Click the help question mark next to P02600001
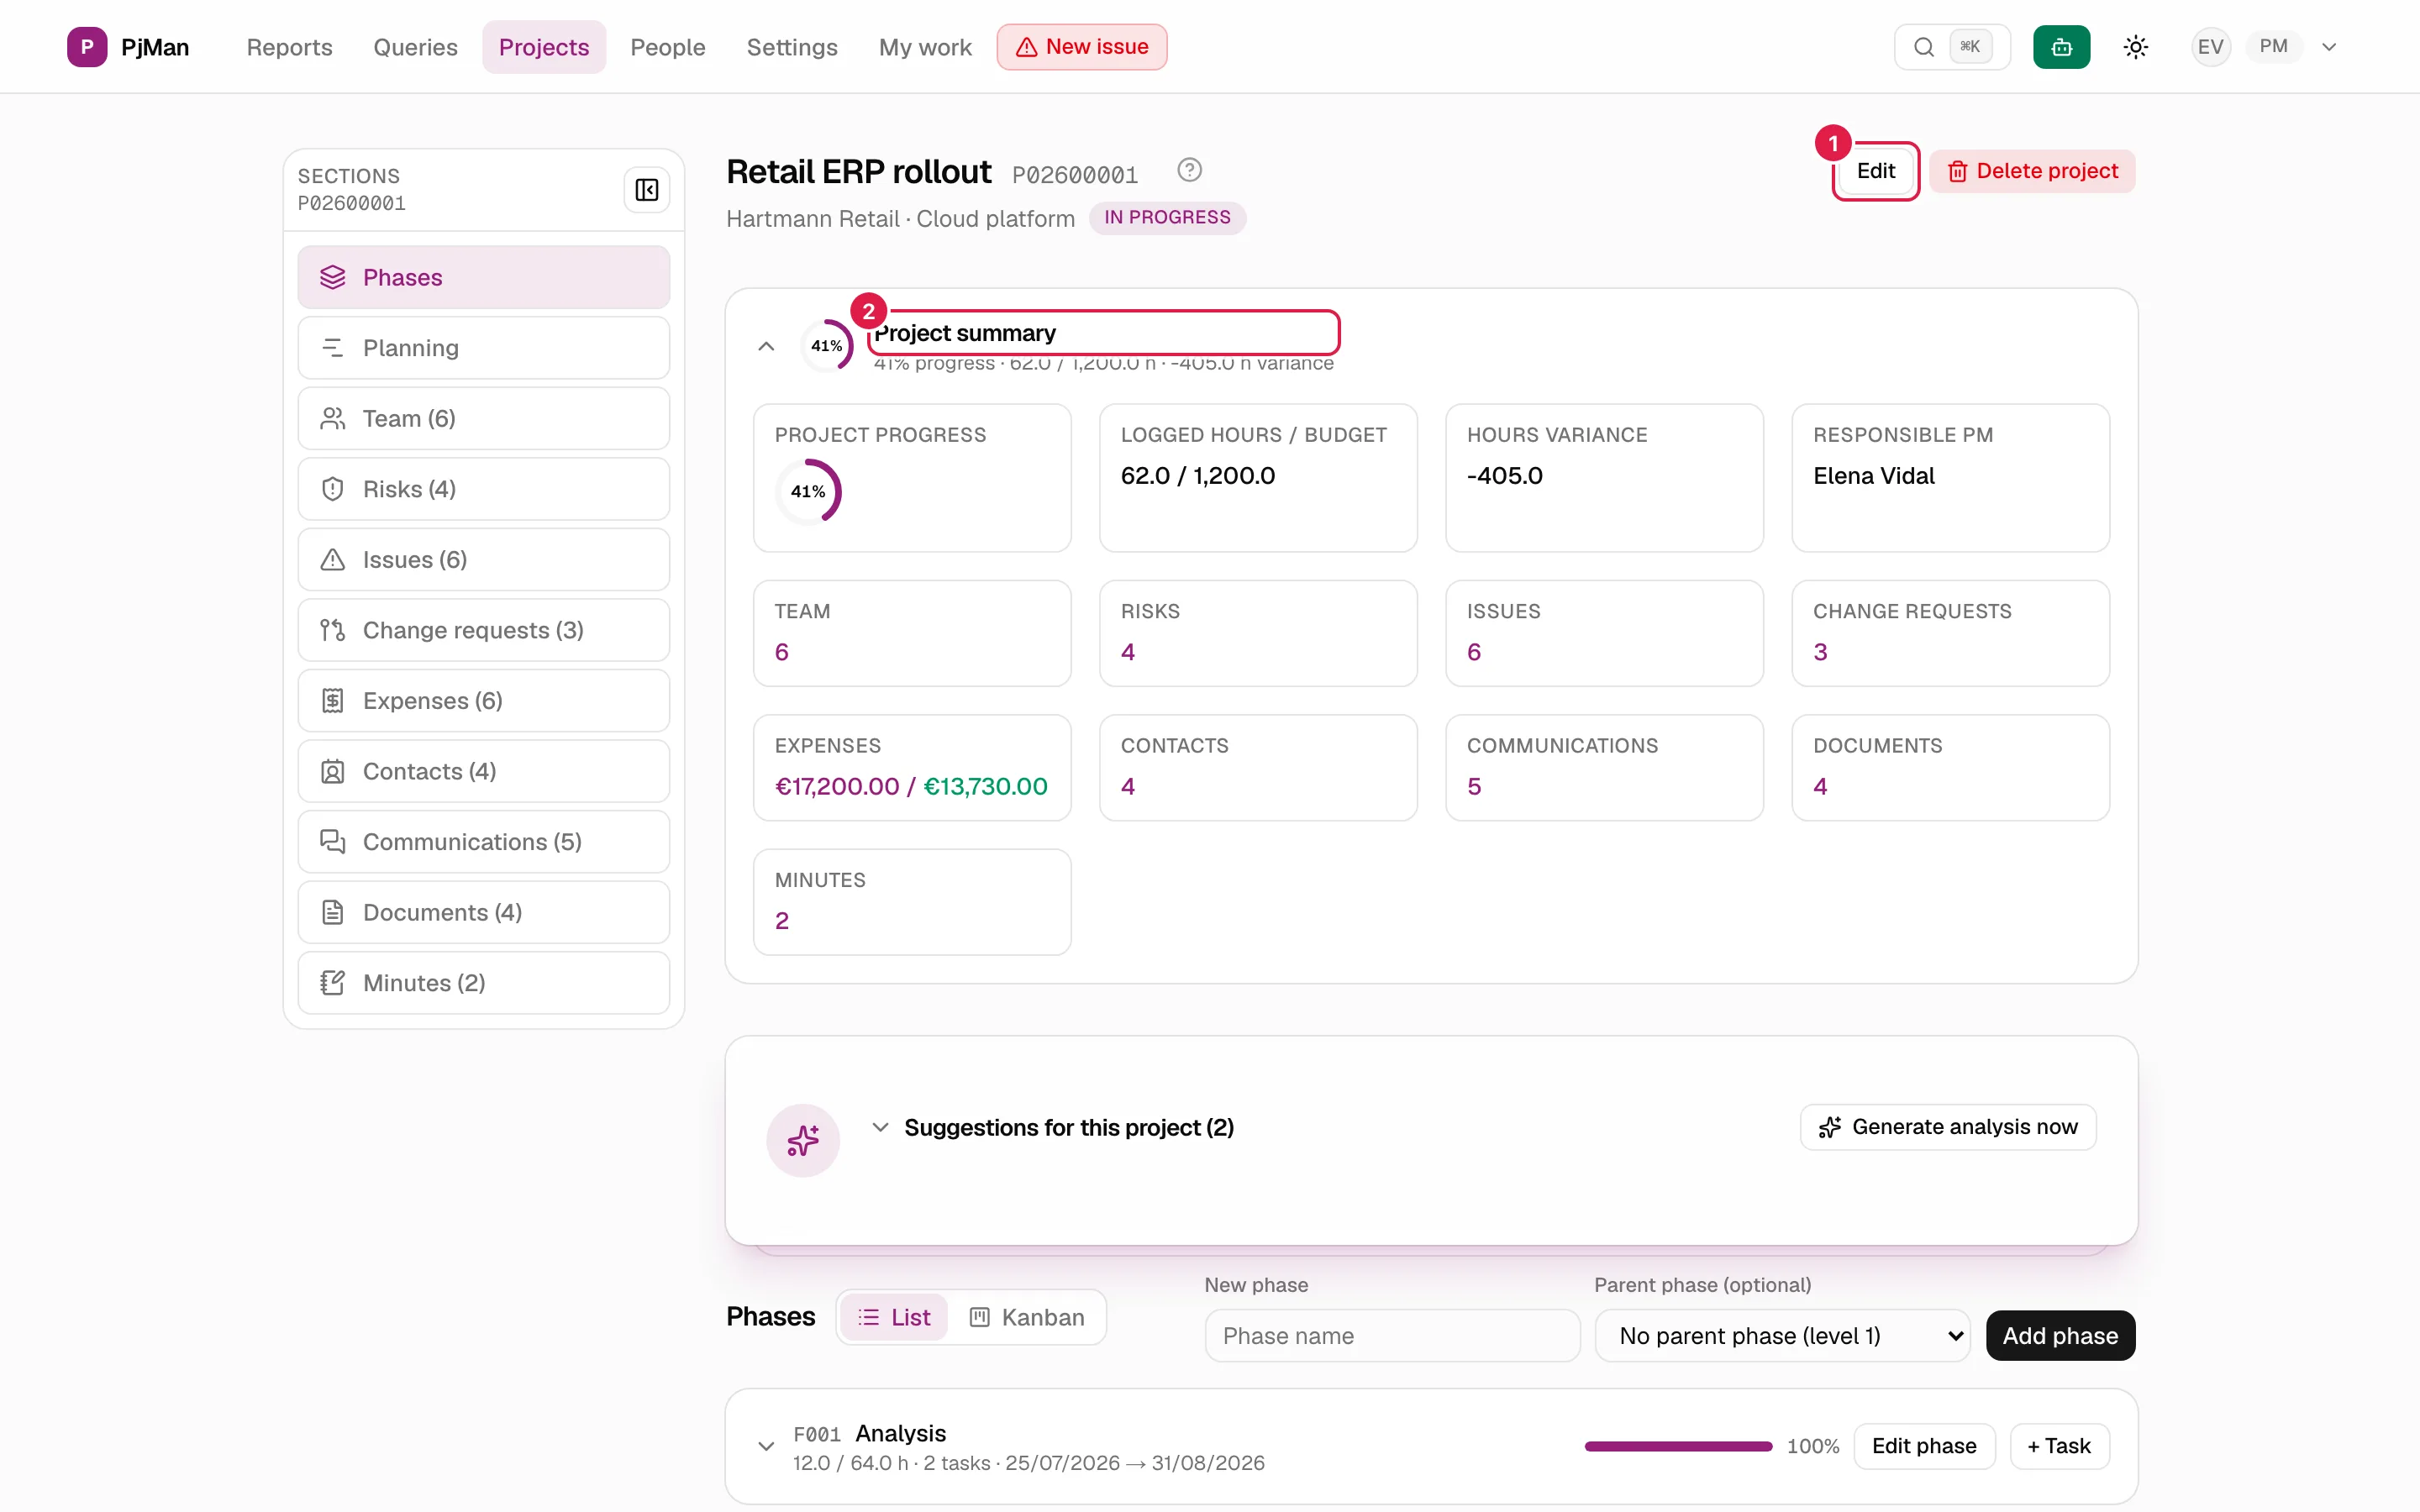 1189,171
